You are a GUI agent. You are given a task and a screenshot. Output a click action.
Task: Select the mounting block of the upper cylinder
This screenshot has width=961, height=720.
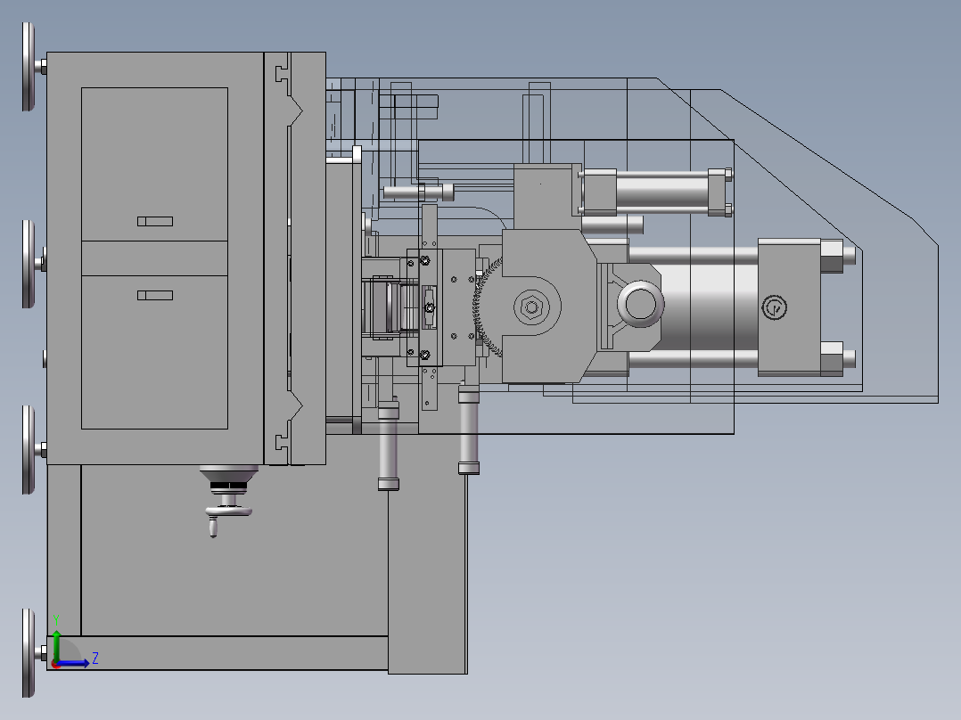pyautogui.click(x=546, y=196)
